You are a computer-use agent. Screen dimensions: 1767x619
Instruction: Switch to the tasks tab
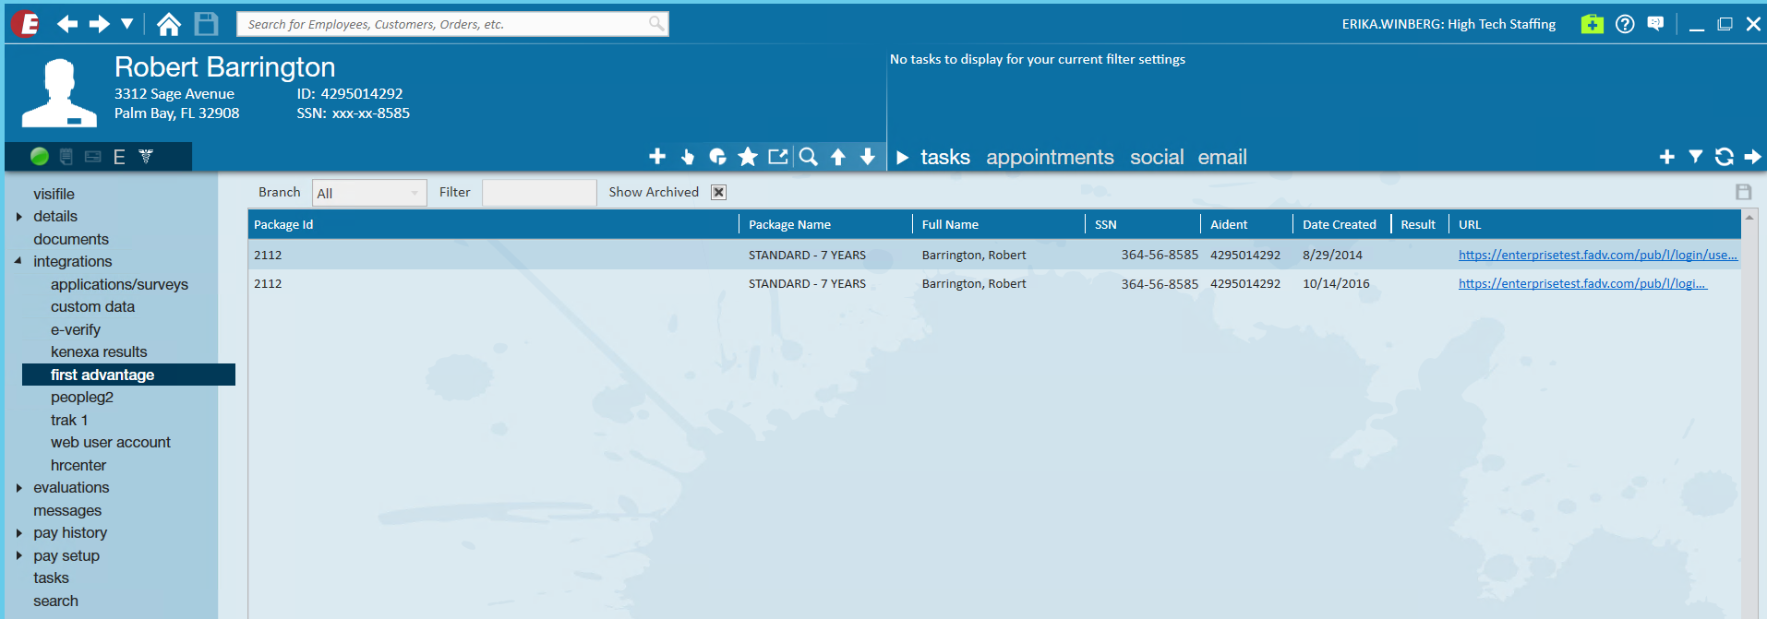pos(945,157)
